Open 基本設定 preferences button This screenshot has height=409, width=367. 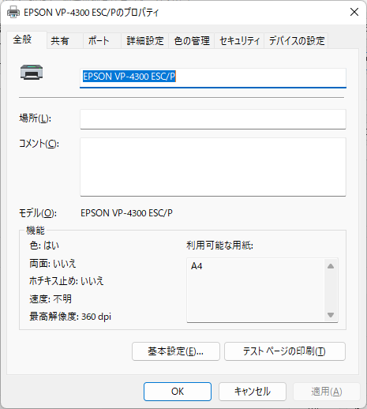pyautogui.click(x=176, y=351)
